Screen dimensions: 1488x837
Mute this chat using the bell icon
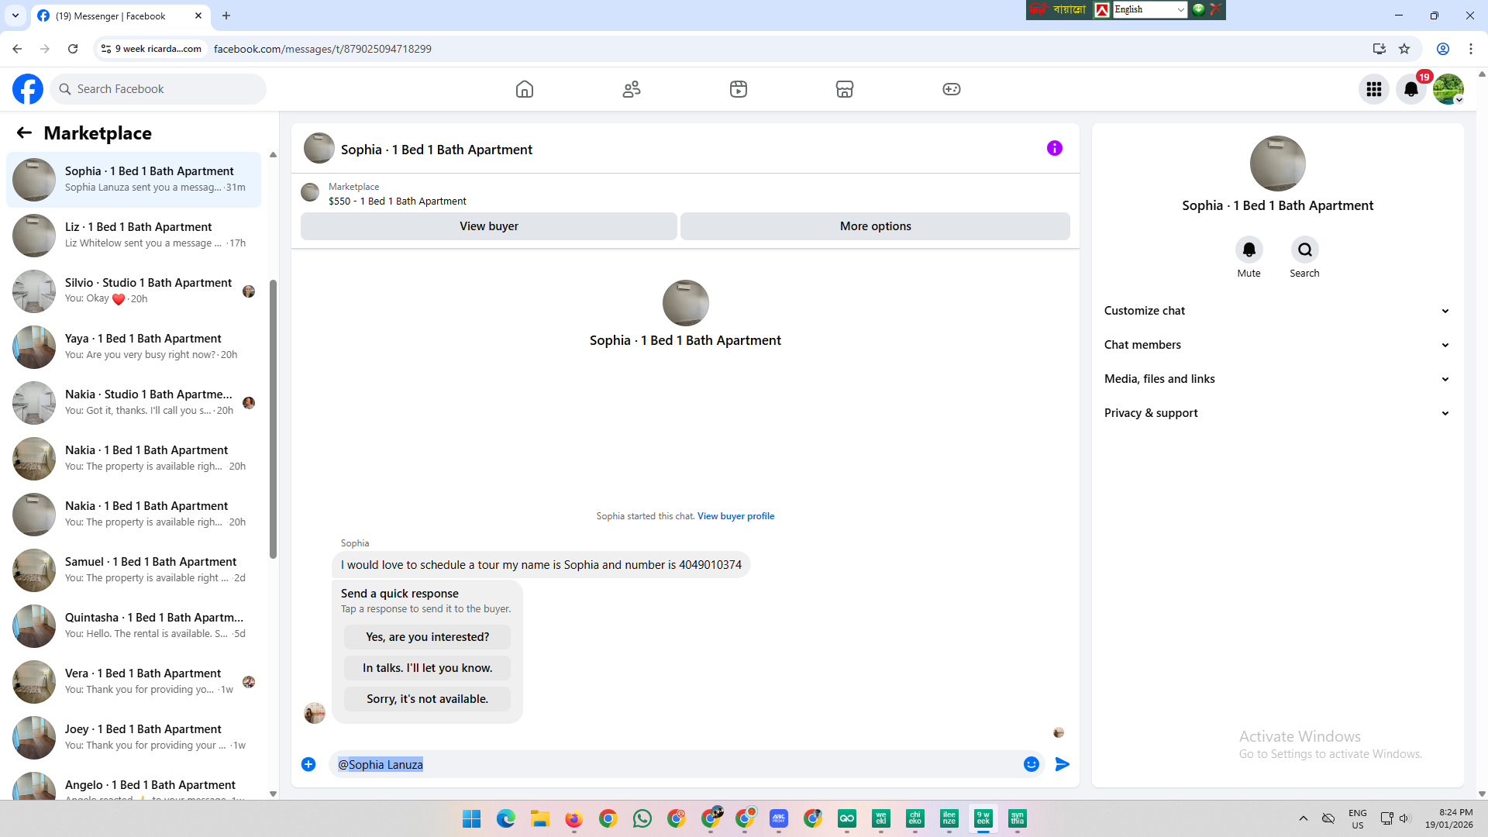click(1249, 250)
